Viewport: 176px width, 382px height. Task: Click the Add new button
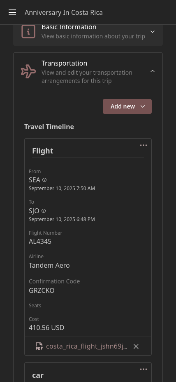[x=127, y=106]
